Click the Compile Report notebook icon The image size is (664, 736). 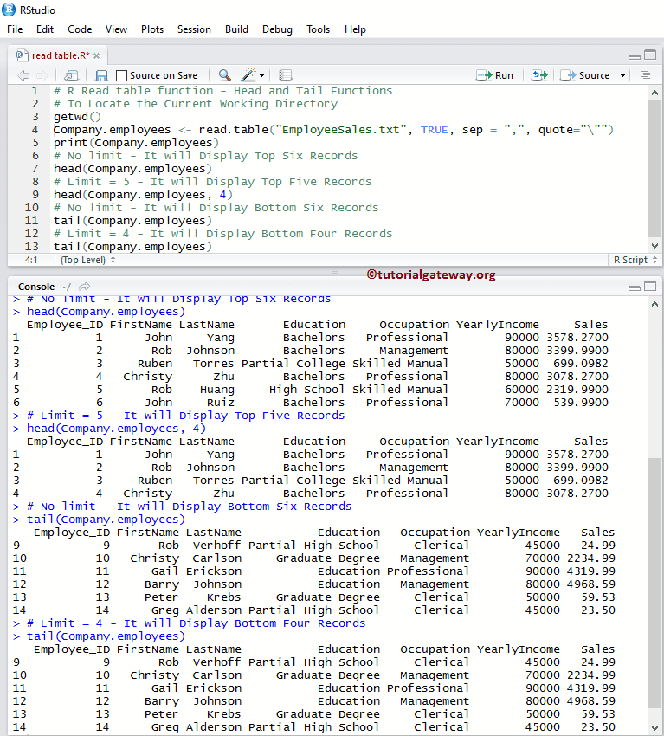click(285, 75)
